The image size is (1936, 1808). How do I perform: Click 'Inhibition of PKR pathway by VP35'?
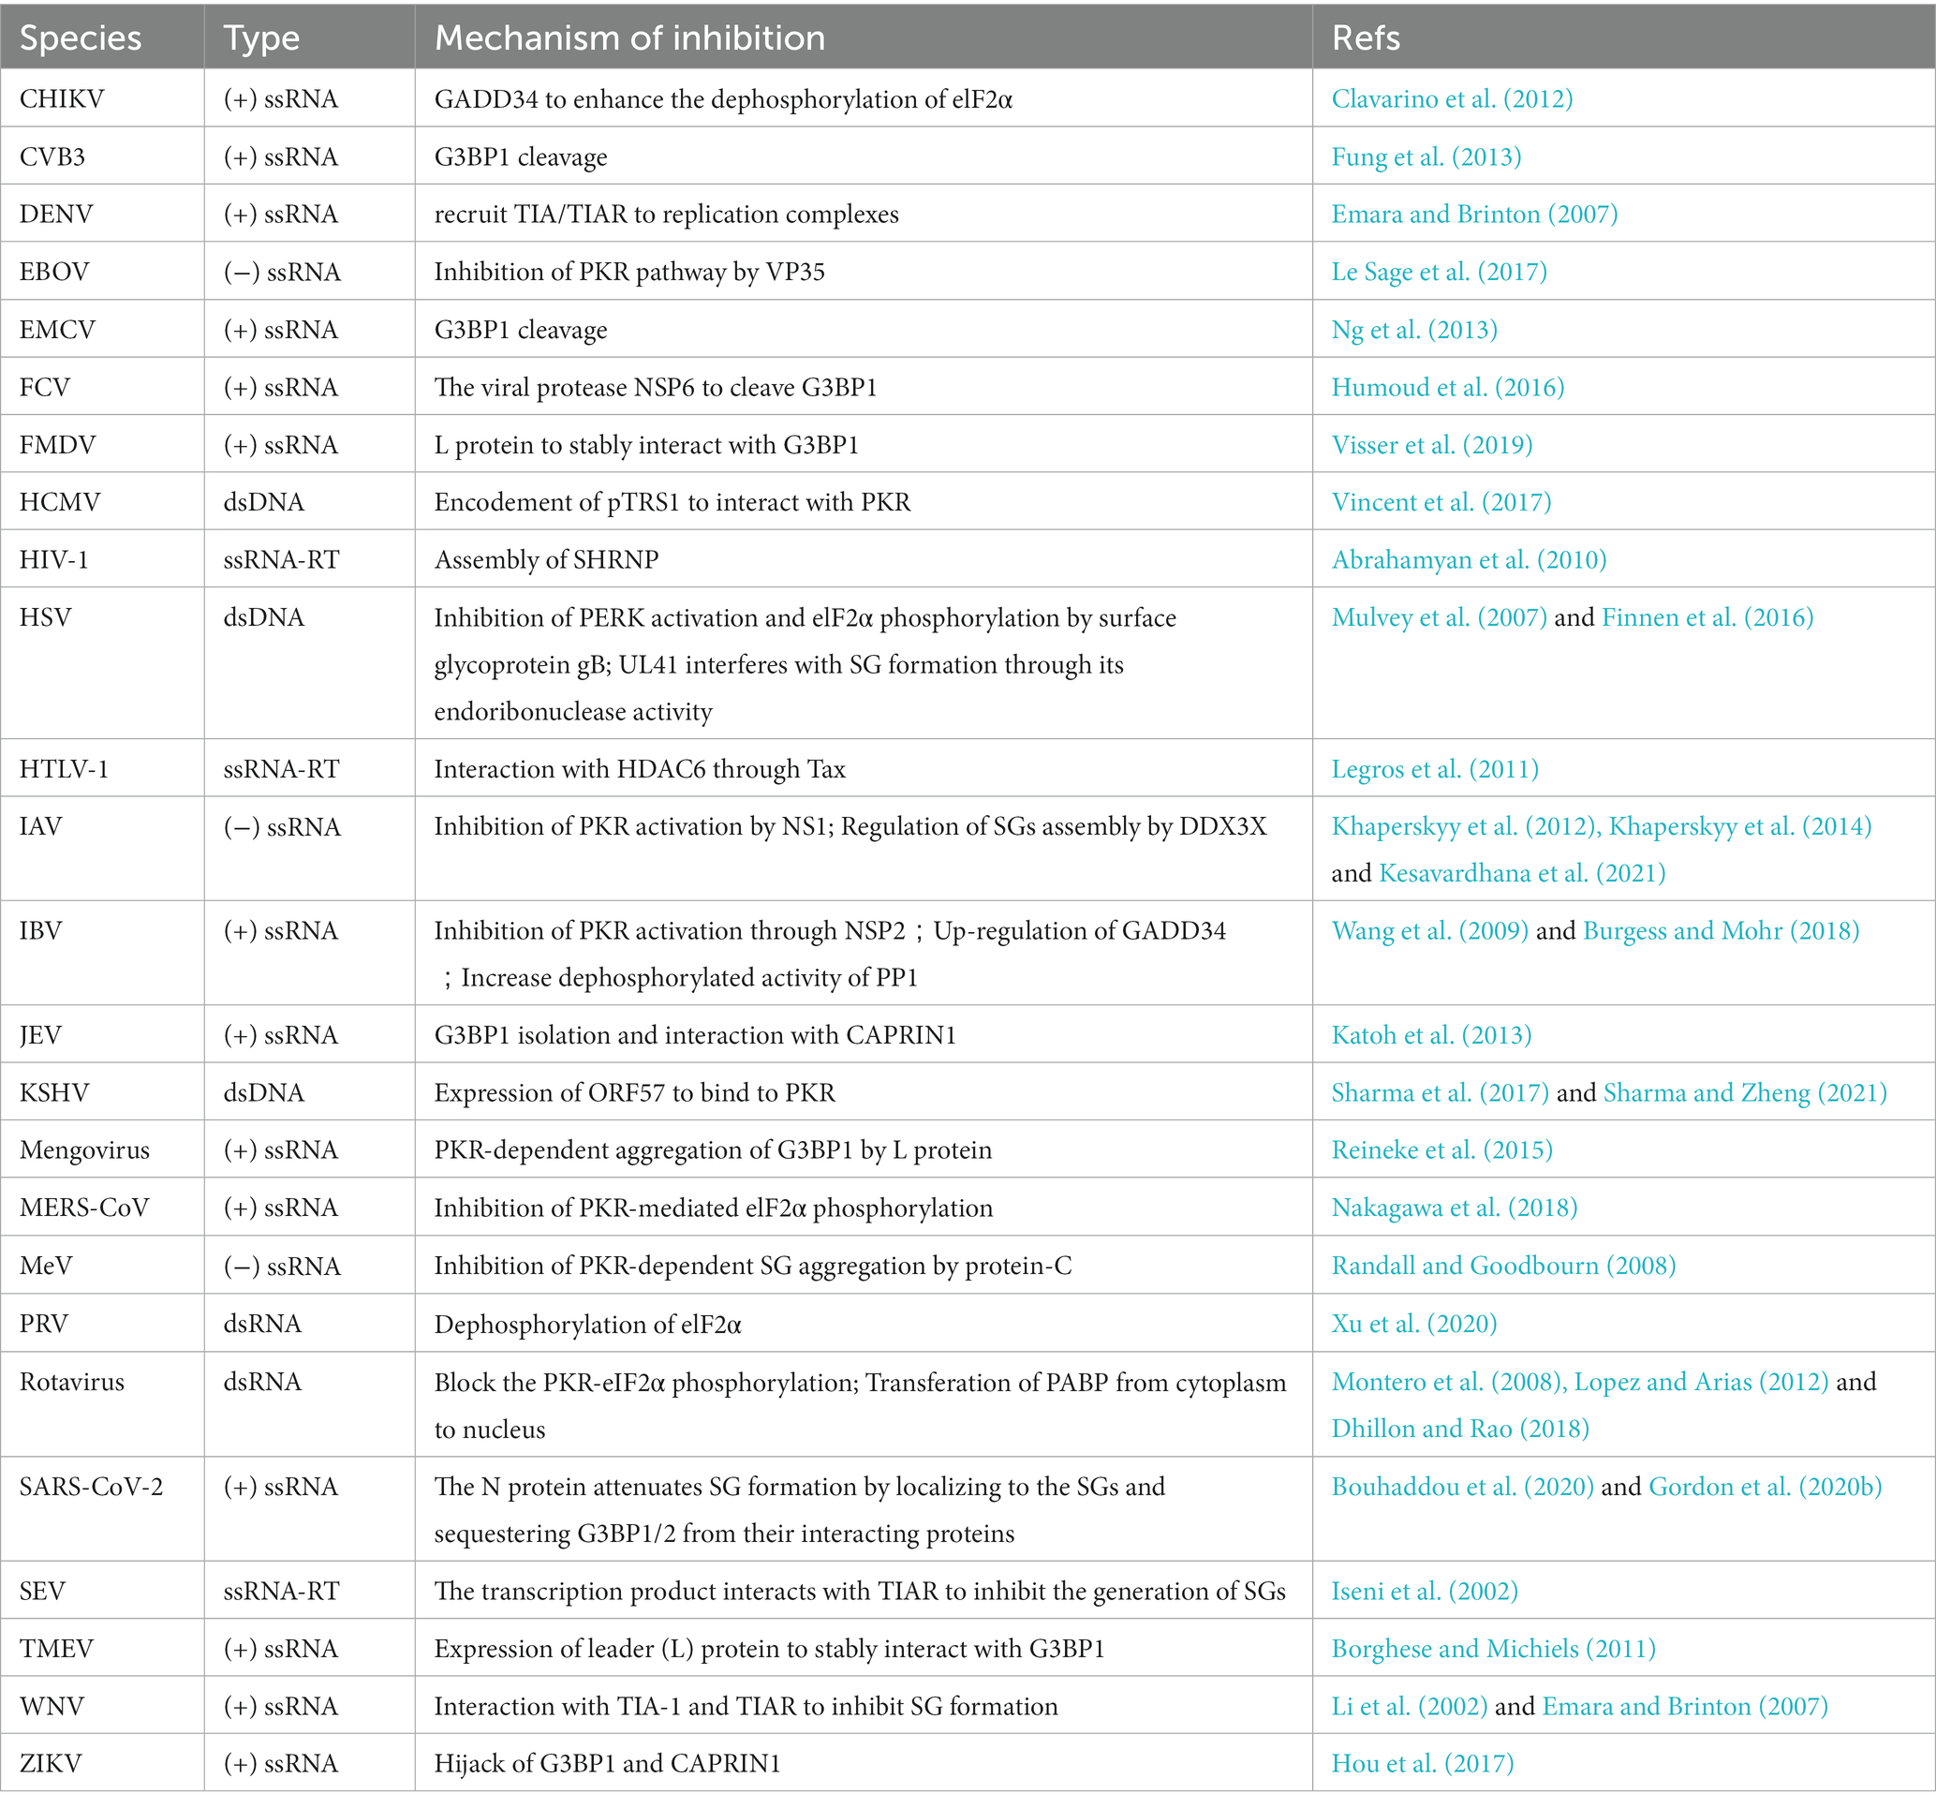pos(629,271)
